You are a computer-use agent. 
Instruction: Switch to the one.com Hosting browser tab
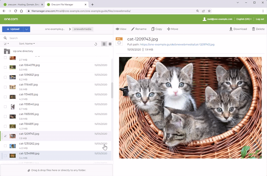[x=23, y=4]
